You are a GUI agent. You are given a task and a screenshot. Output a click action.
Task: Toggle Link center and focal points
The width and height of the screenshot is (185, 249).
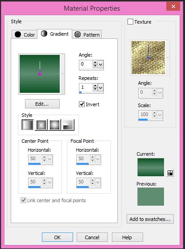(x=24, y=200)
